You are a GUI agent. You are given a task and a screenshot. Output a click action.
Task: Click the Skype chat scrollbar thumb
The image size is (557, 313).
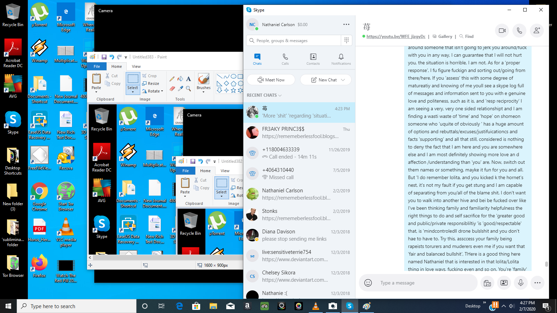tap(546, 264)
